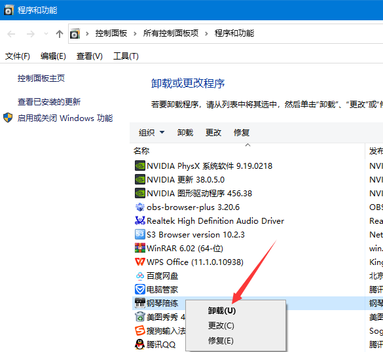Viewport: 383px width, 352px height.
Task: Click the Realtek Audio Driver icon
Action: click(x=140, y=220)
